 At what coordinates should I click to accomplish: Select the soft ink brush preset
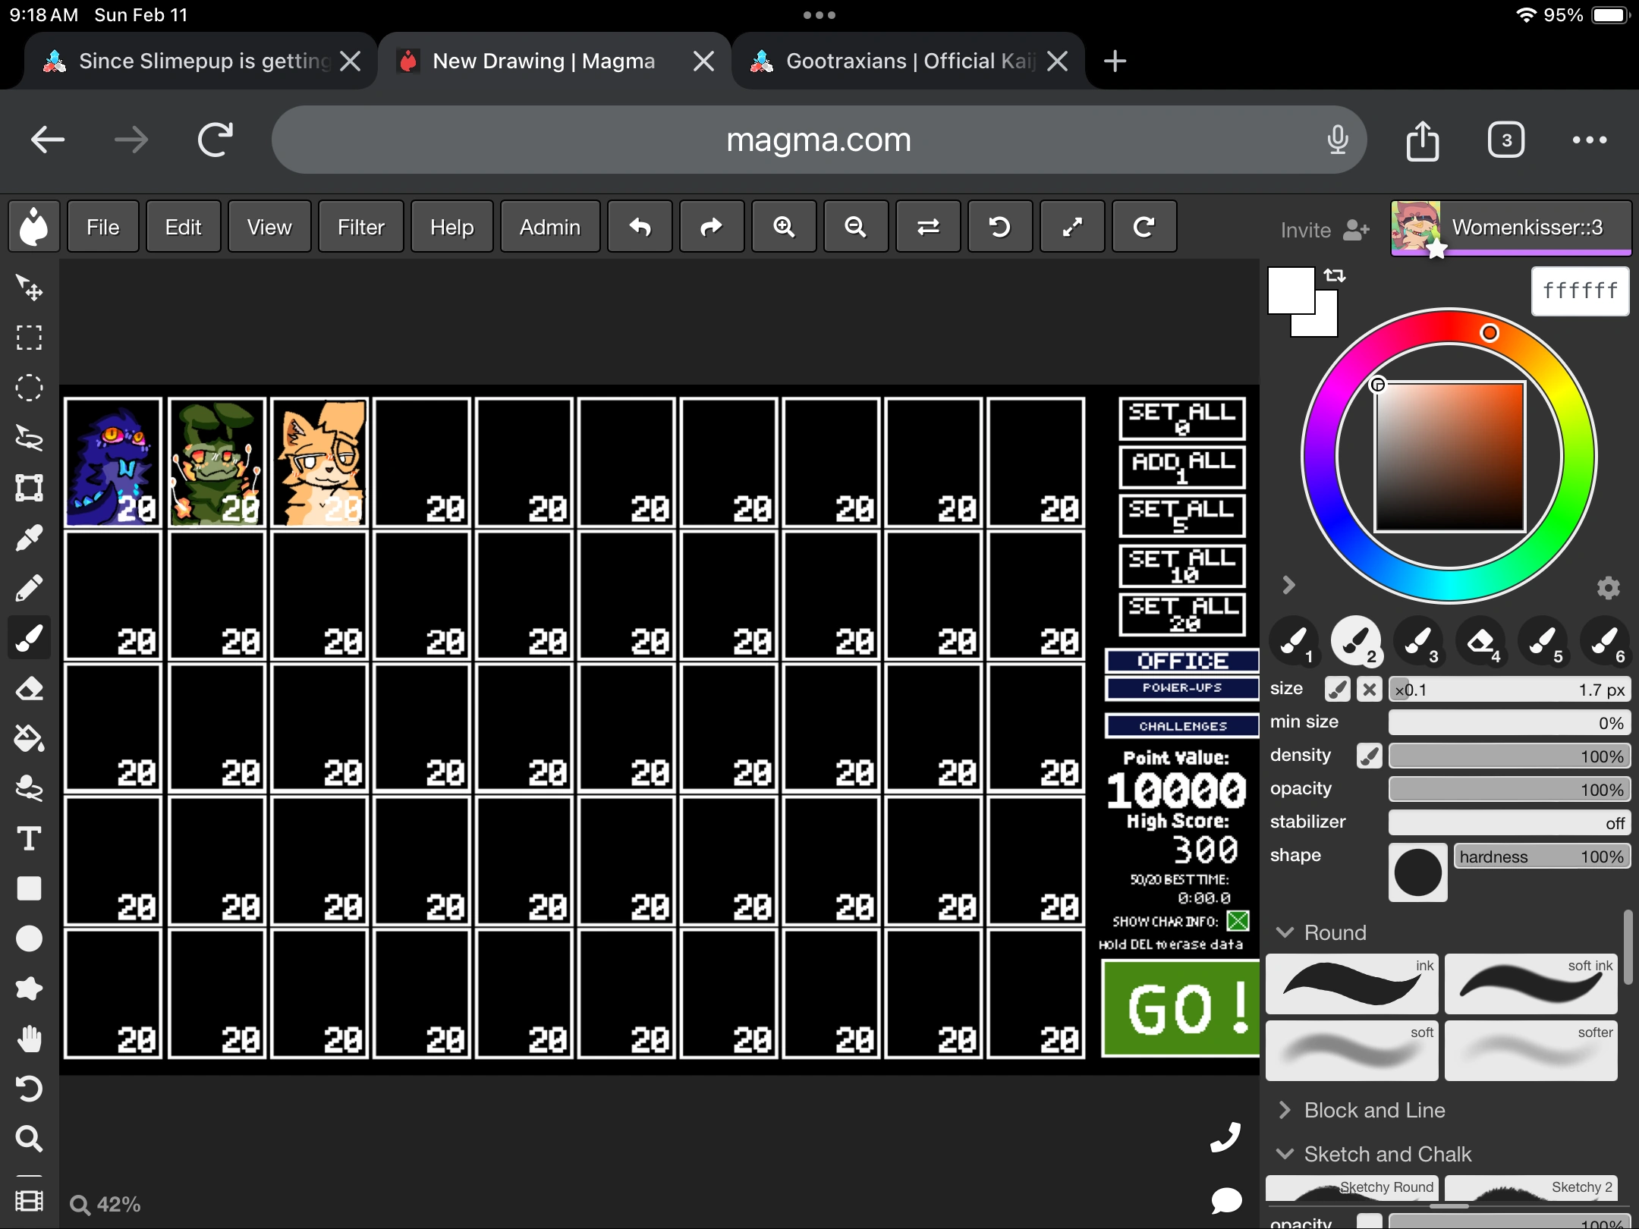coord(1530,984)
